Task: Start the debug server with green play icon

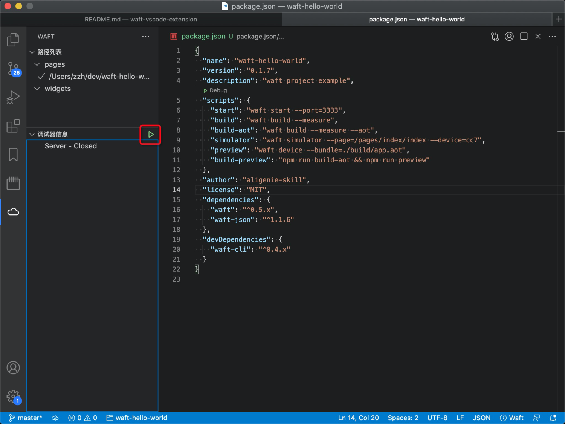Action: click(151, 135)
